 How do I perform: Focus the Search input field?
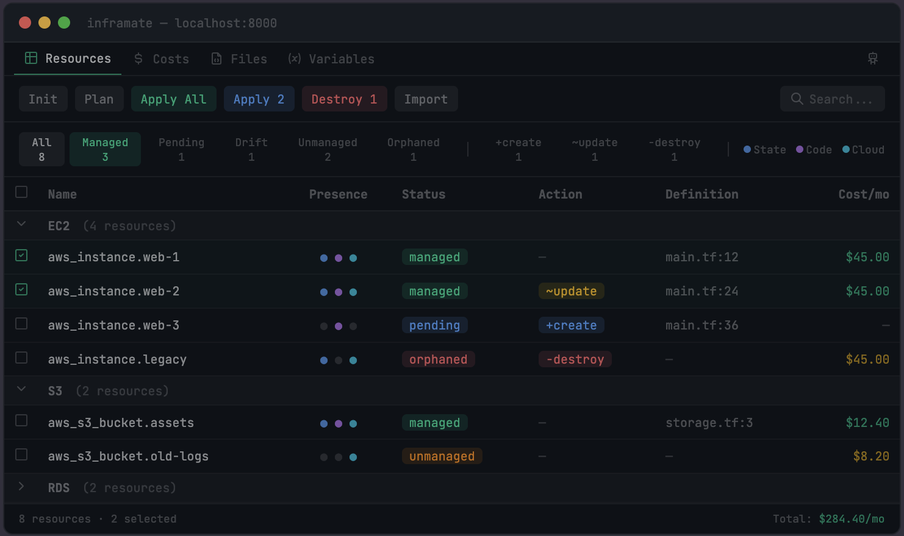tap(832, 99)
